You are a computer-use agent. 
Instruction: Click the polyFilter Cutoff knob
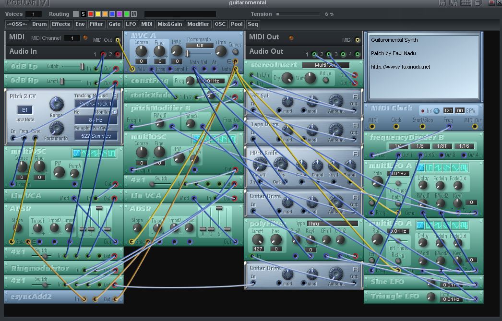(x=257, y=239)
